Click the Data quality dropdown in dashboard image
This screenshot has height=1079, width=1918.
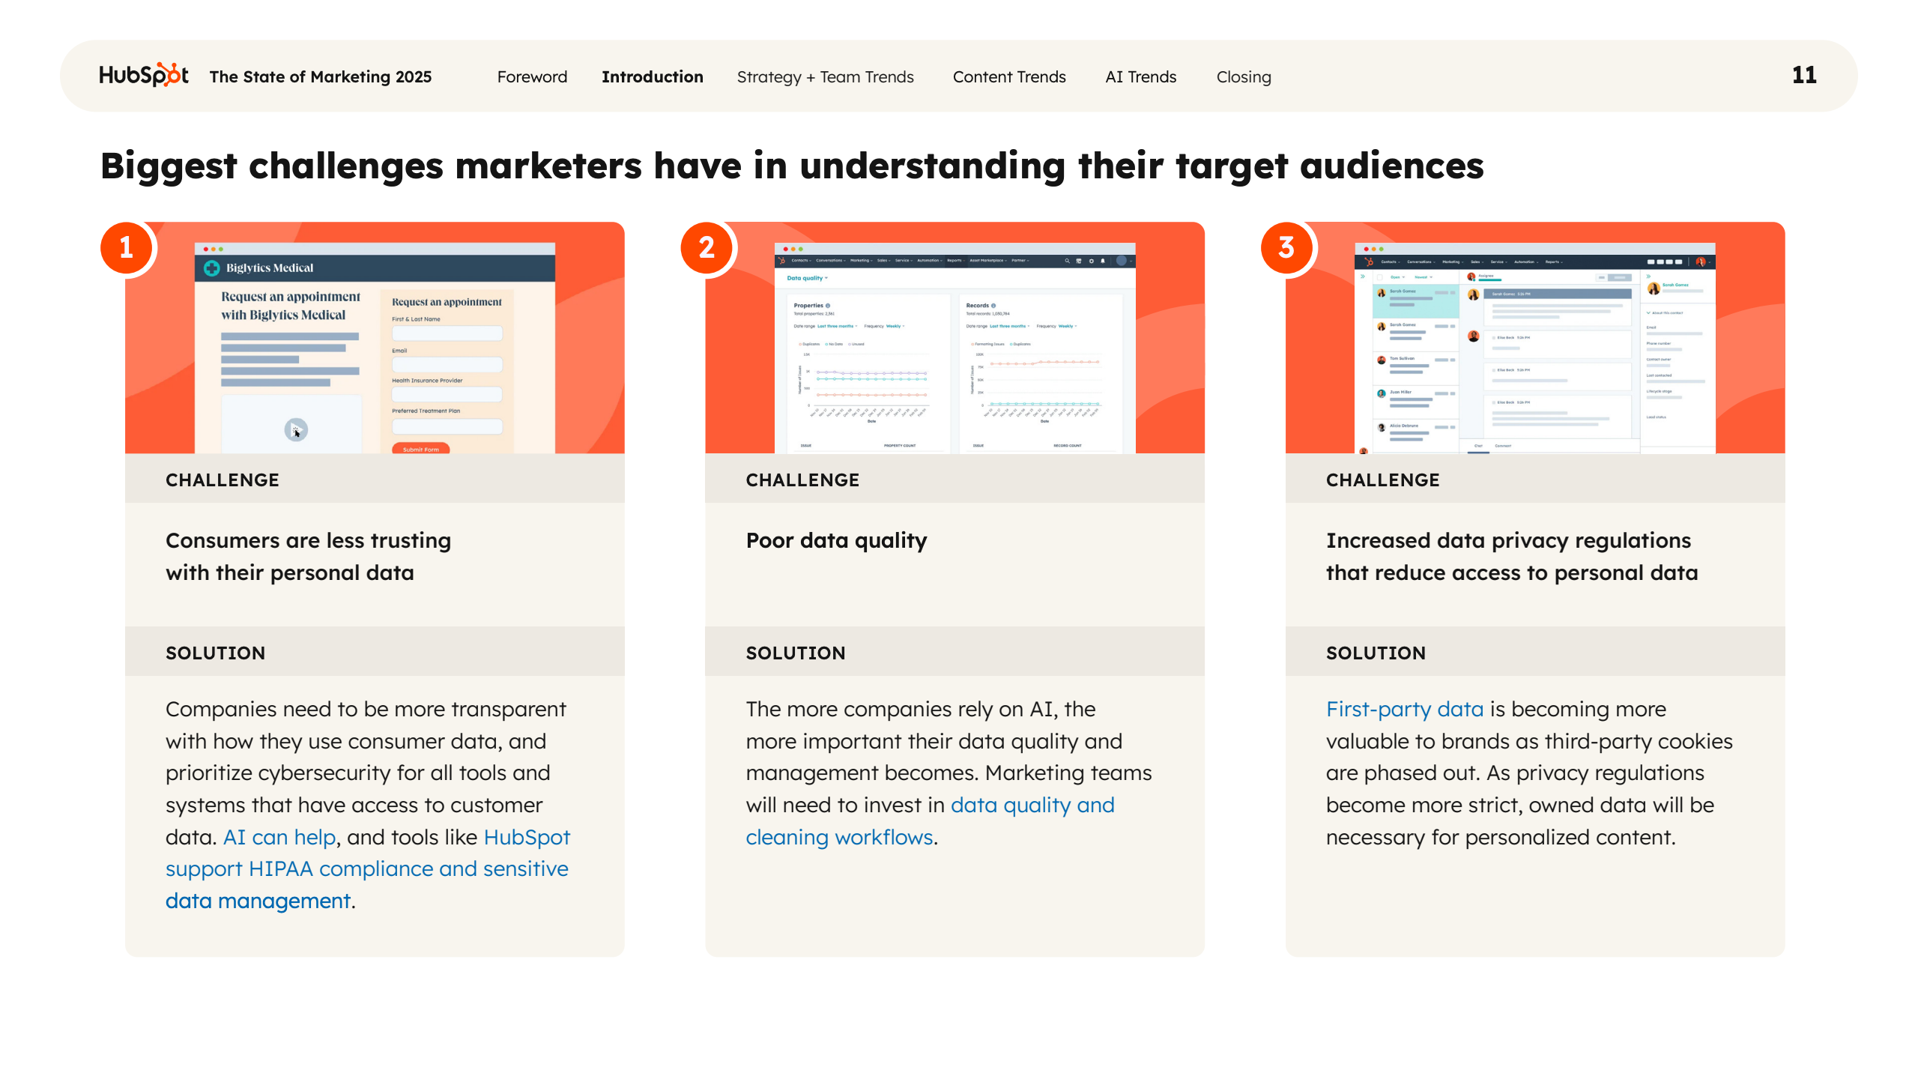point(807,278)
